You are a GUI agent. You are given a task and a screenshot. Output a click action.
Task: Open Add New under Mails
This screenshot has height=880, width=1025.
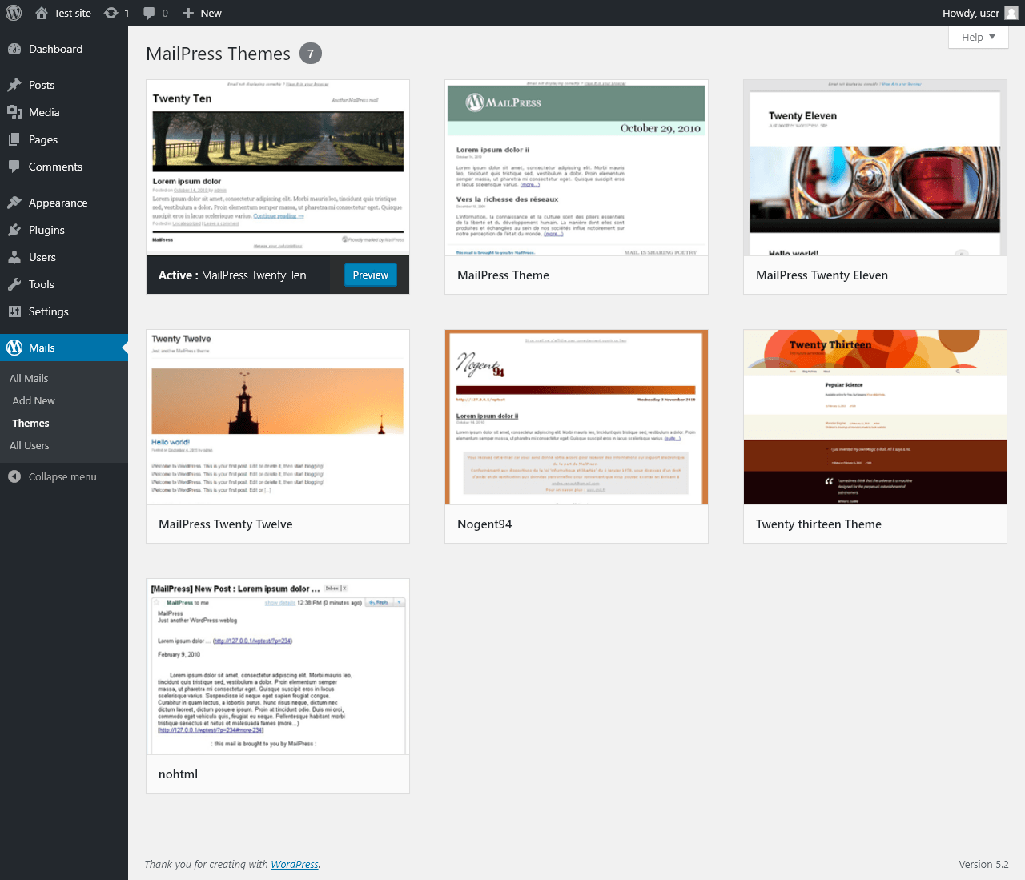coord(34,400)
